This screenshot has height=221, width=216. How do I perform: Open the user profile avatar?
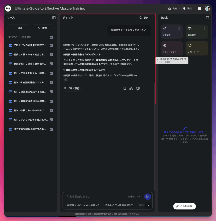coord(207,8)
